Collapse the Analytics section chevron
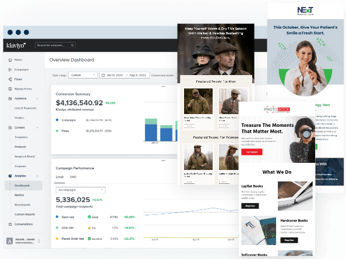This screenshot has height=259, width=346. [x=37, y=176]
